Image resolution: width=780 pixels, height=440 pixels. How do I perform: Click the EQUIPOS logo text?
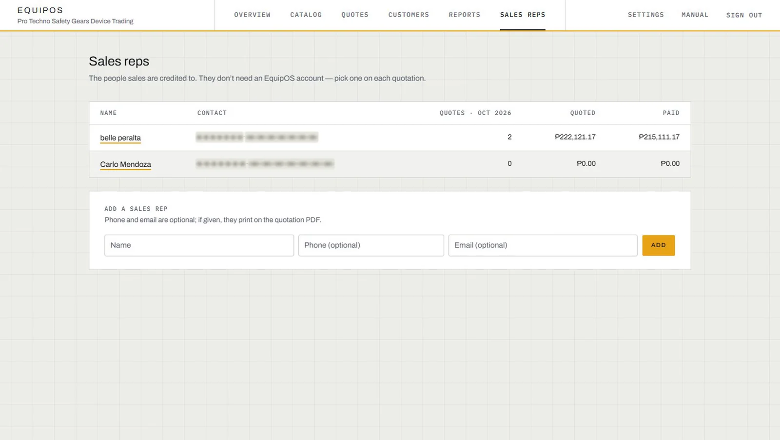click(40, 10)
